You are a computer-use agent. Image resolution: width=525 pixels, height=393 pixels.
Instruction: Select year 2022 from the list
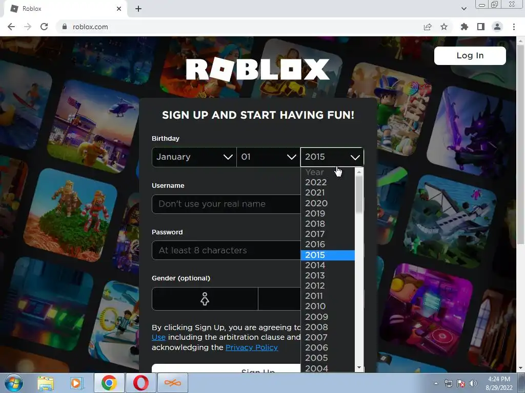tap(328, 183)
